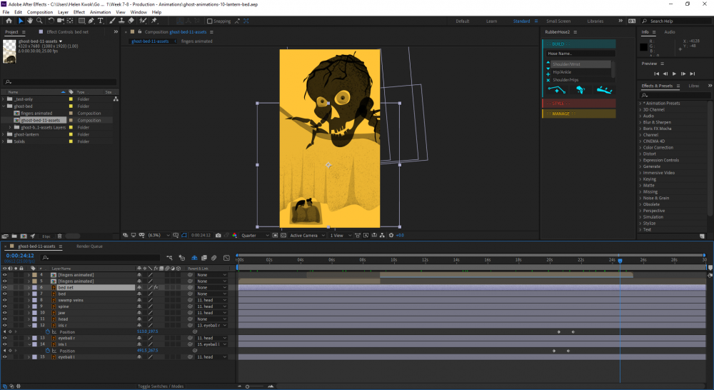Open the Effect menu
This screenshot has height=390, width=714.
click(x=79, y=12)
